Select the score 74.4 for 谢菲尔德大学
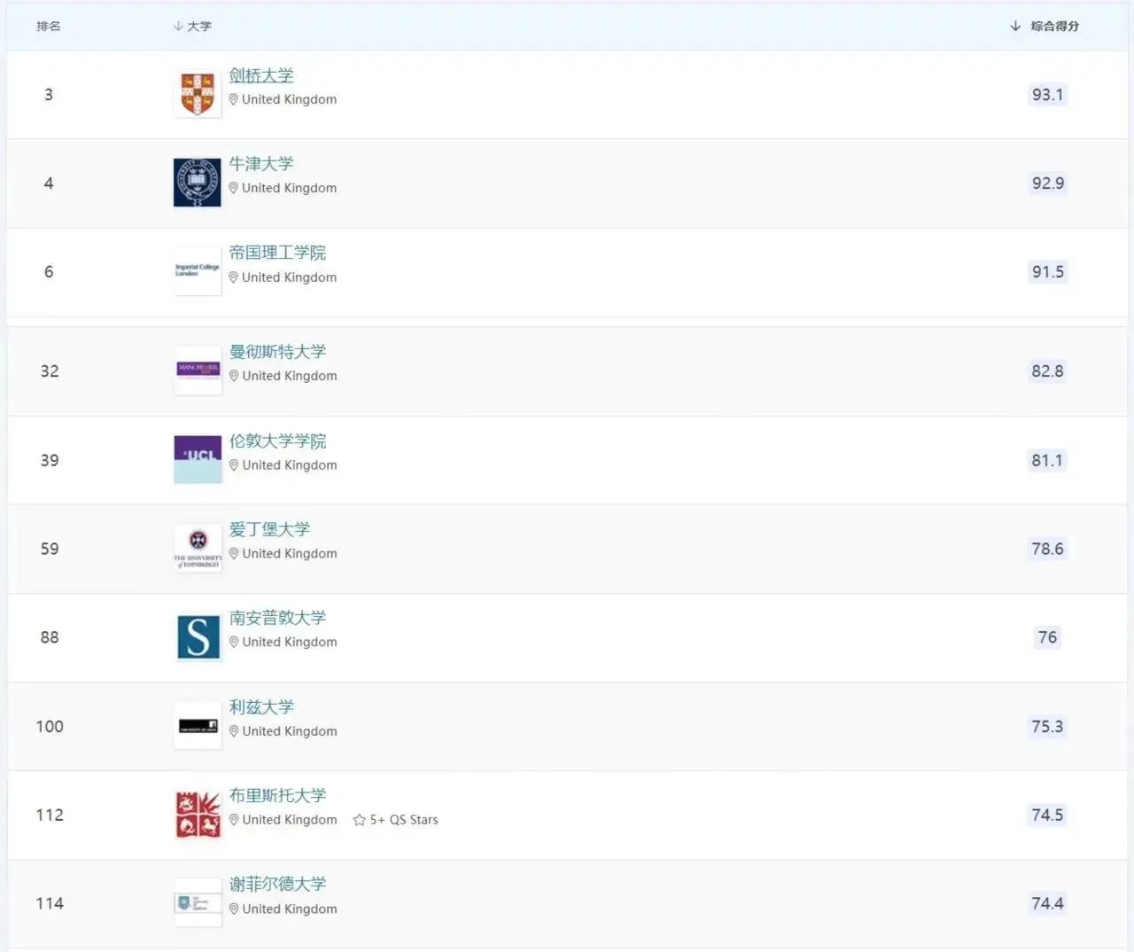The image size is (1134, 952). (1047, 904)
